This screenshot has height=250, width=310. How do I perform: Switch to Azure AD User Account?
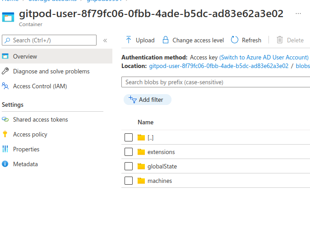click(264, 57)
